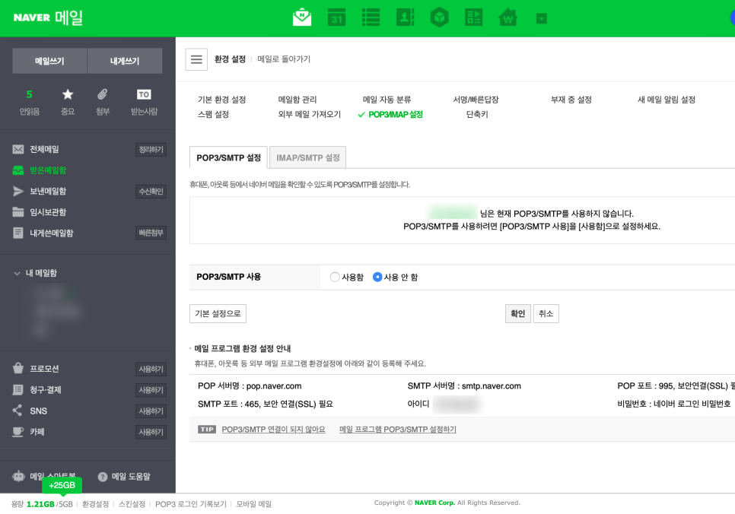This screenshot has height=514, width=735.
Task: Open the Office document icon in top bar
Action: (x=473, y=17)
